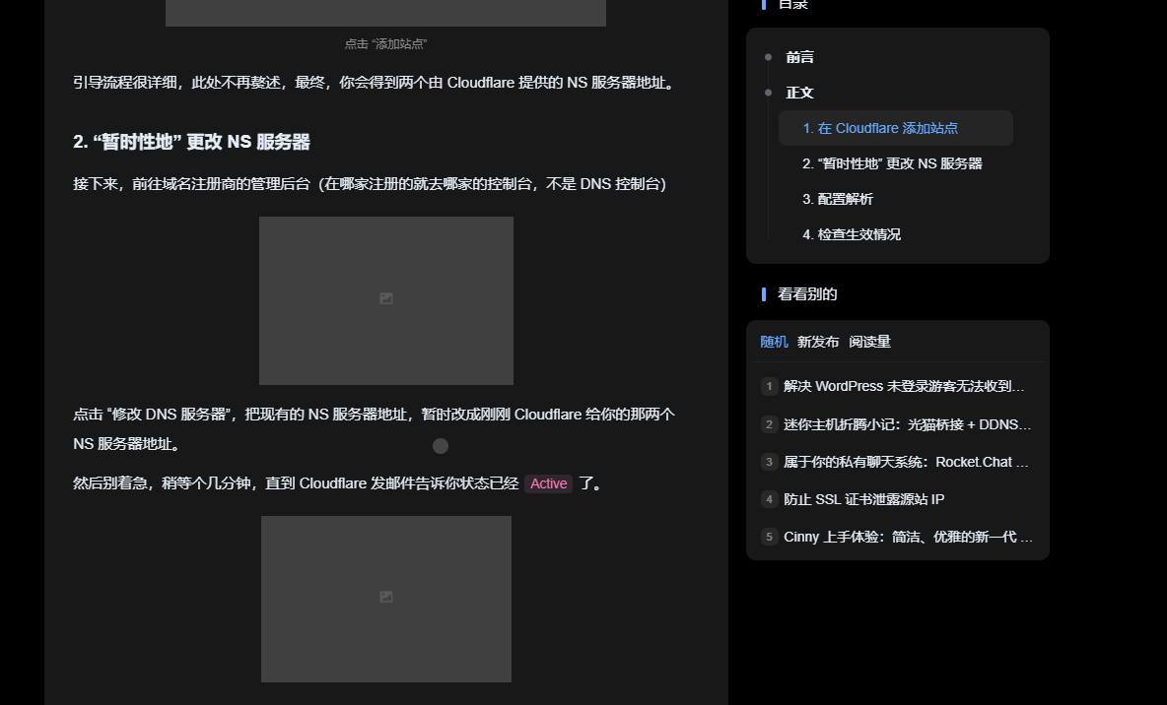1167x705 pixels.
Task: Click the Active status badge in the paragraph
Action: 549,483
